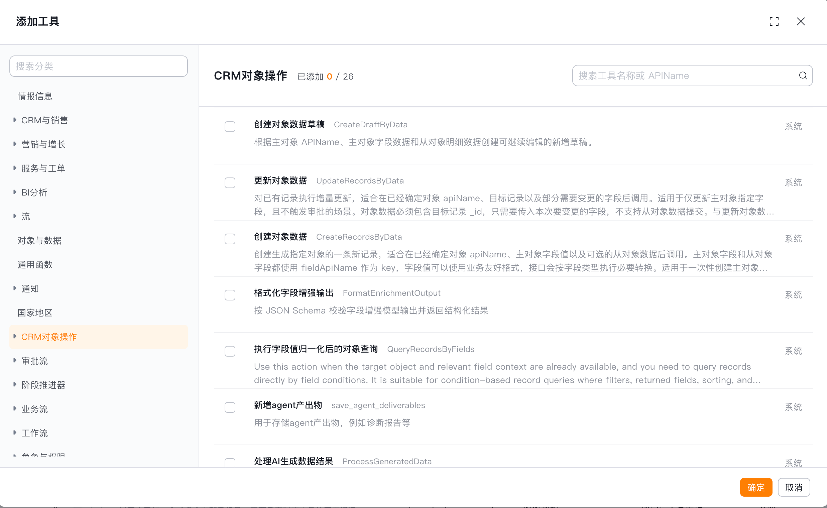Viewport: 827px width, 508px height.
Task: Click the CreateDraftByData API name text
Action: [371, 125]
